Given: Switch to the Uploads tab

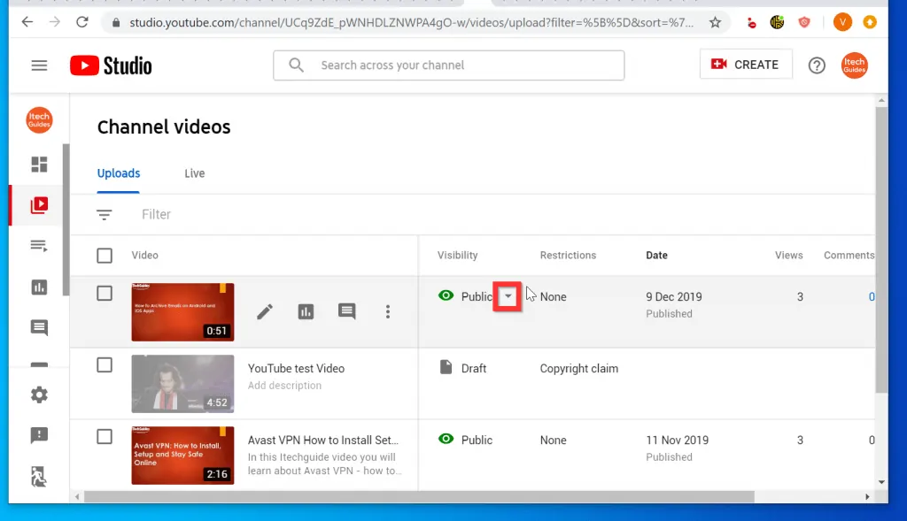Looking at the screenshot, I should click(119, 173).
